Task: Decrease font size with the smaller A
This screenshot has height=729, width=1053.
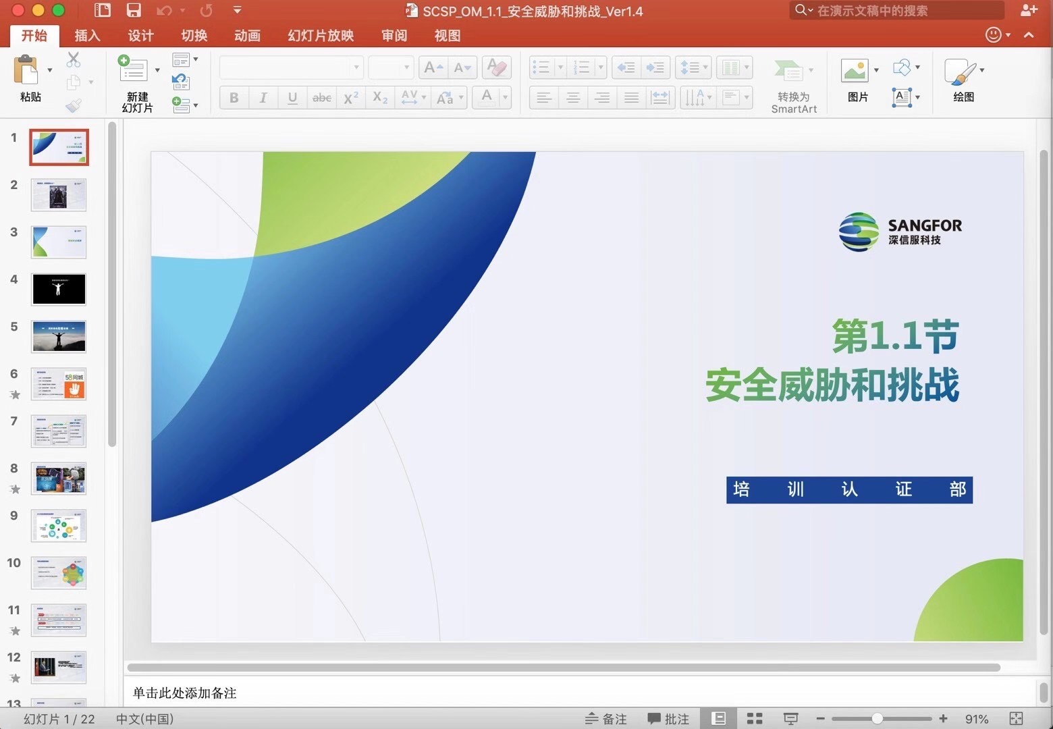Action: (462, 67)
